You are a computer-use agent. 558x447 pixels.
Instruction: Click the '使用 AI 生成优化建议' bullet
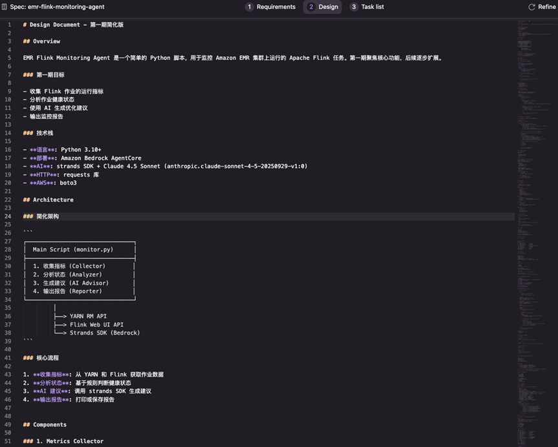point(56,108)
